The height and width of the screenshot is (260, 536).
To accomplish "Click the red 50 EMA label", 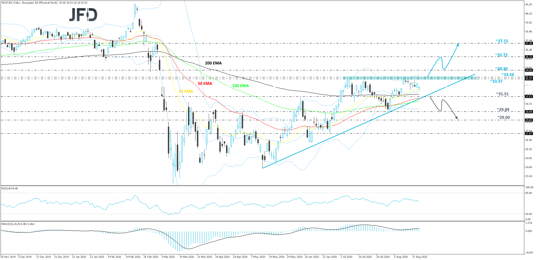I will 205,83.
